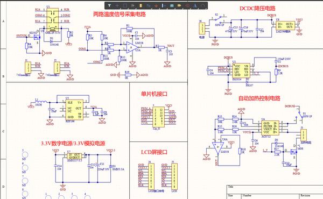This screenshot has width=323, height=199.
Task: Select the LM358 op-amp U3A symbol
Action: click(132, 47)
